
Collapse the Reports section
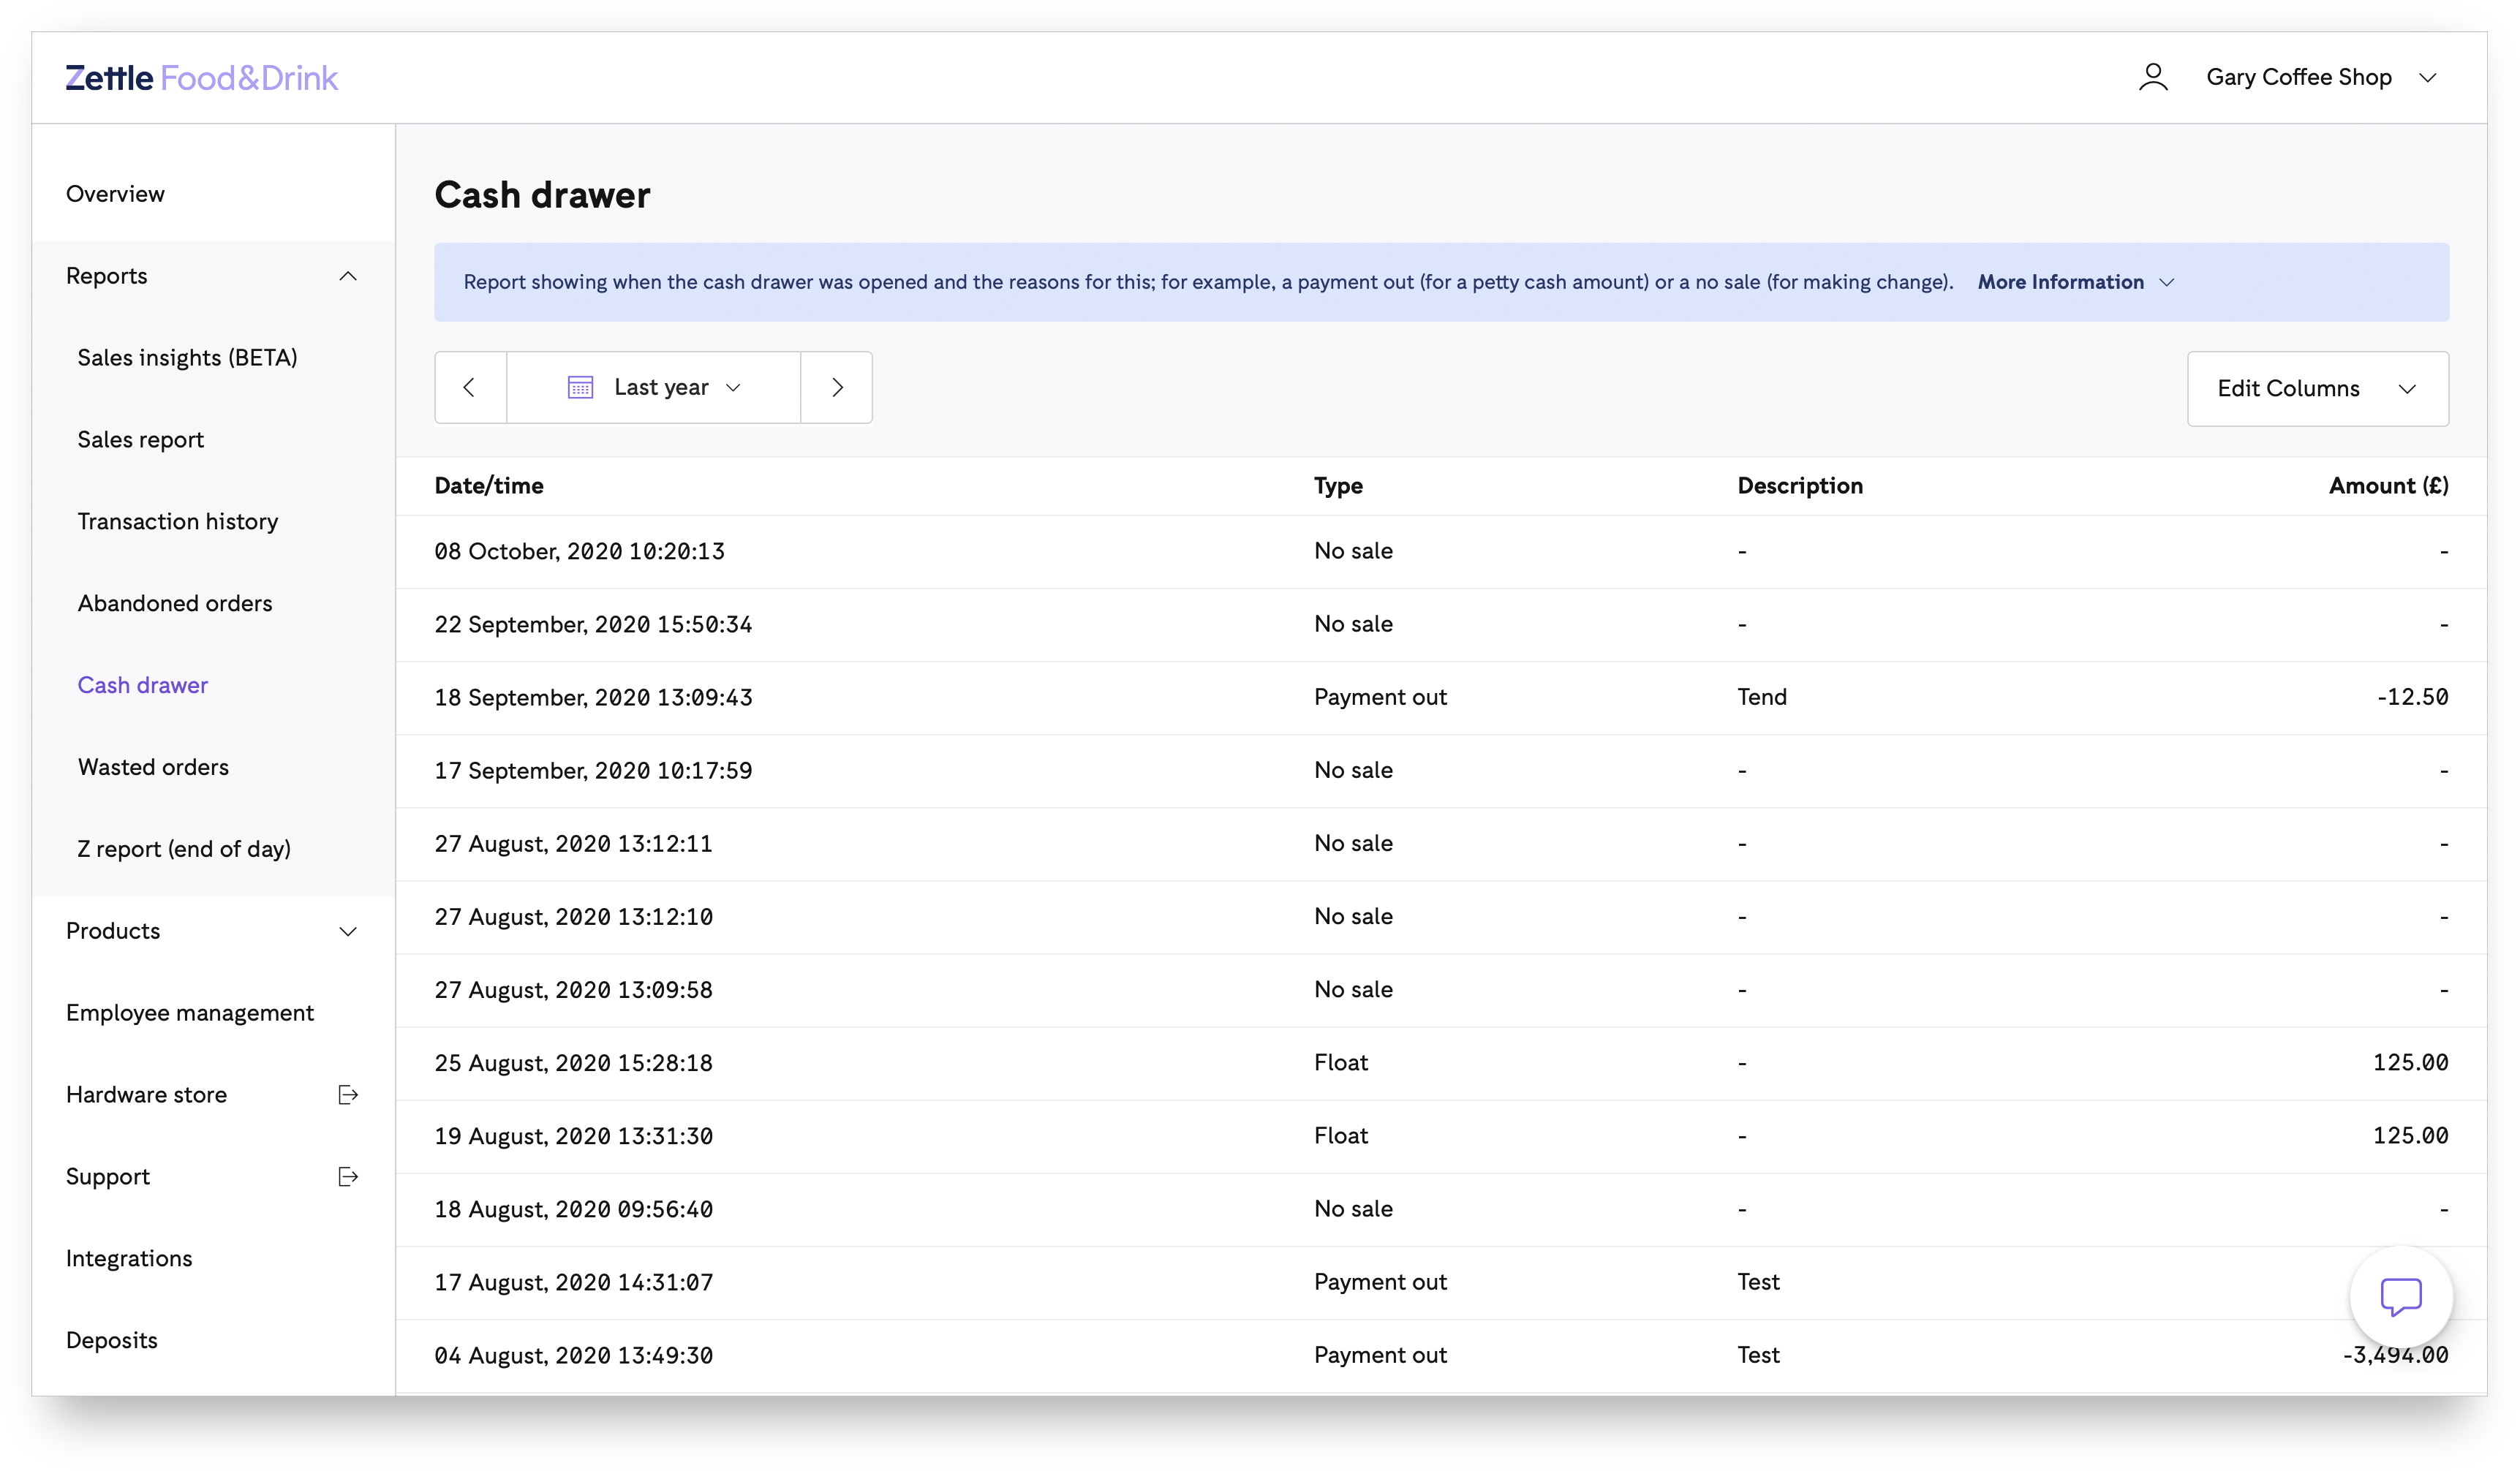(348, 276)
